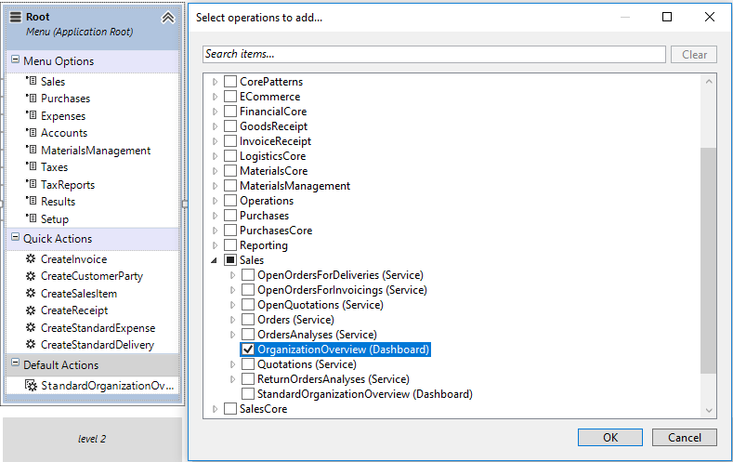Click the CreateCustomerParty gear icon
733x462 pixels.
[31, 276]
